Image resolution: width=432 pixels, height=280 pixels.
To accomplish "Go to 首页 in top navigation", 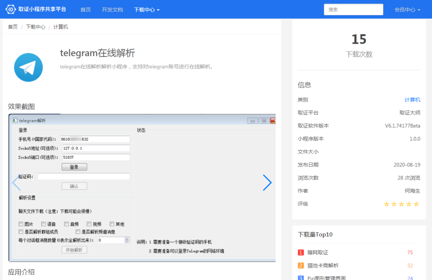I will (x=86, y=10).
